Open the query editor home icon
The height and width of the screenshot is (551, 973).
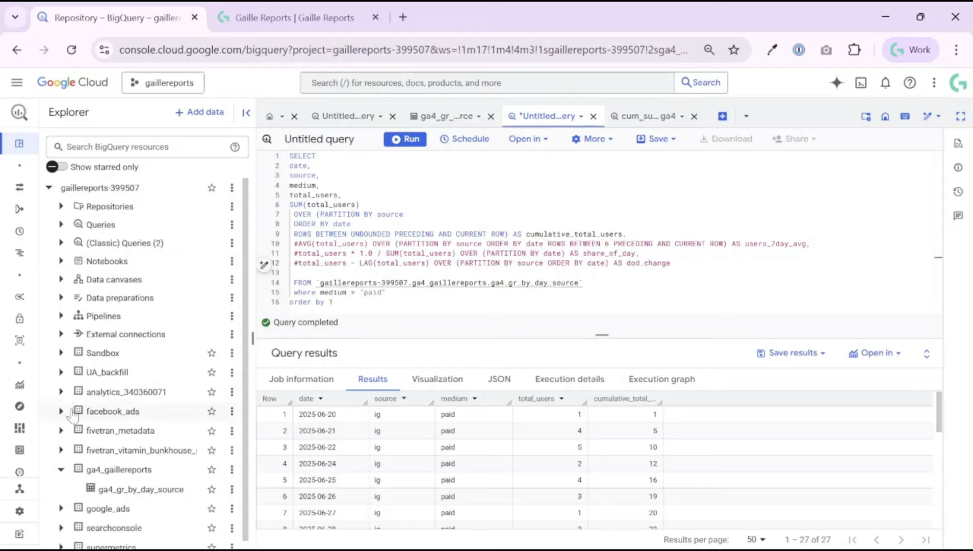(x=886, y=116)
